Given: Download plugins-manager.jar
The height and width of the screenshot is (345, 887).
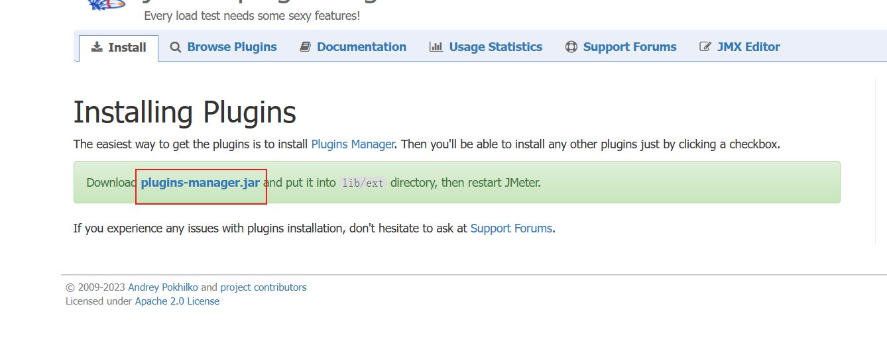Looking at the screenshot, I should [x=200, y=183].
